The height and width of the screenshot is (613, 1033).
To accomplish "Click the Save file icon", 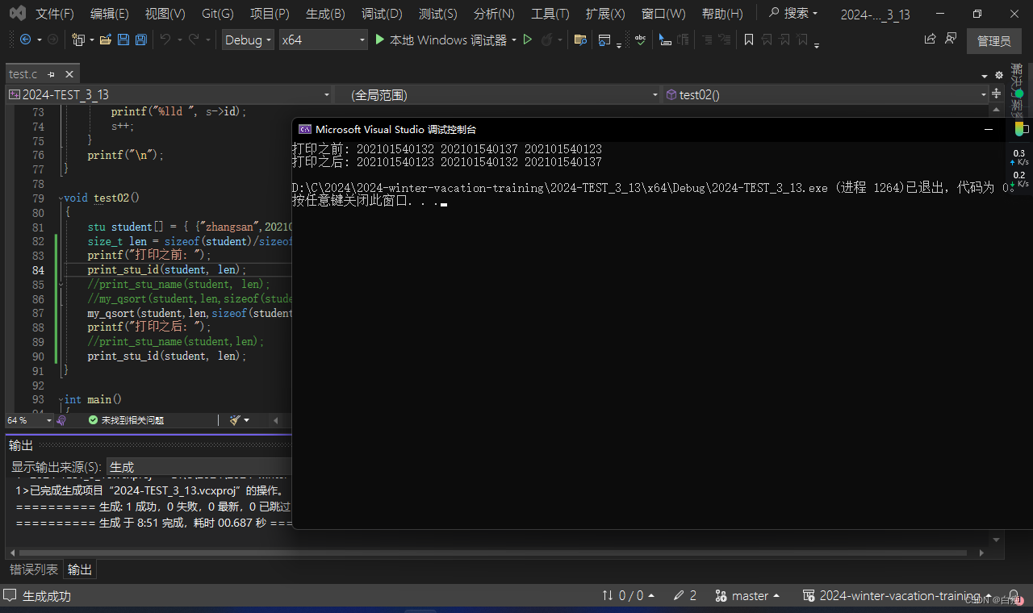I will [x=123, y=40].
